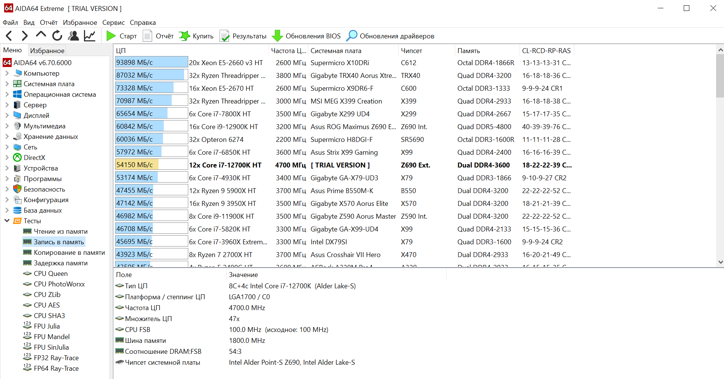Screen dimensions: 724x379
Task: Select the Дисплей monitor icon
Action: (x=17, y=115)
